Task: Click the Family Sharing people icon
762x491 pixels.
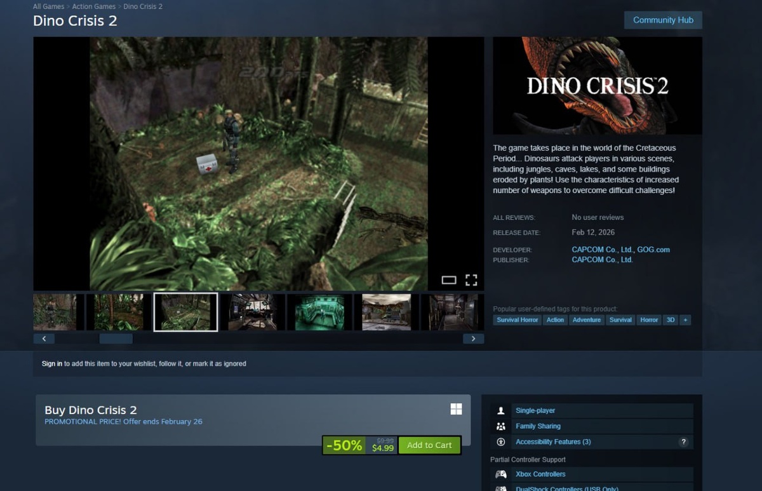Action: tap(501, 426)
